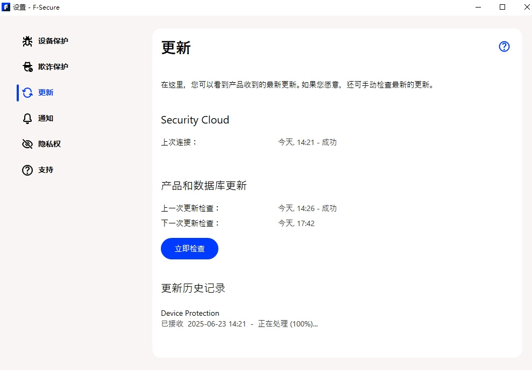532x370 pixels.
Task: Click the crossed-eye privacy icon
Action: click(x=27, y=144)
